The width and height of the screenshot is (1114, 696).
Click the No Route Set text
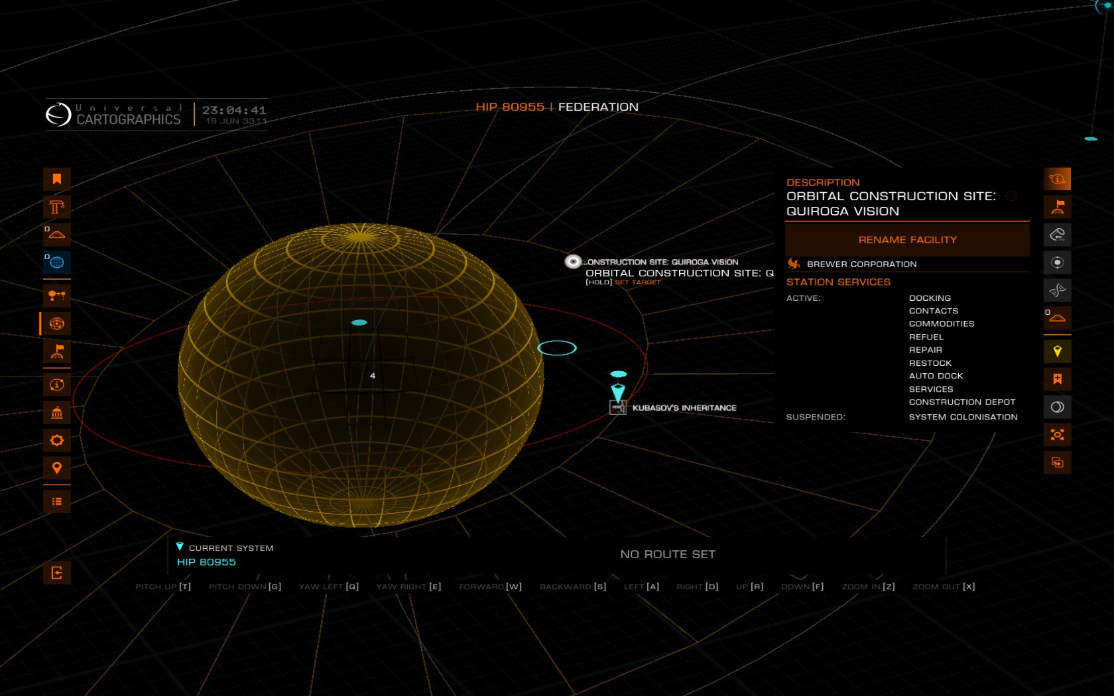pos(668,554)
